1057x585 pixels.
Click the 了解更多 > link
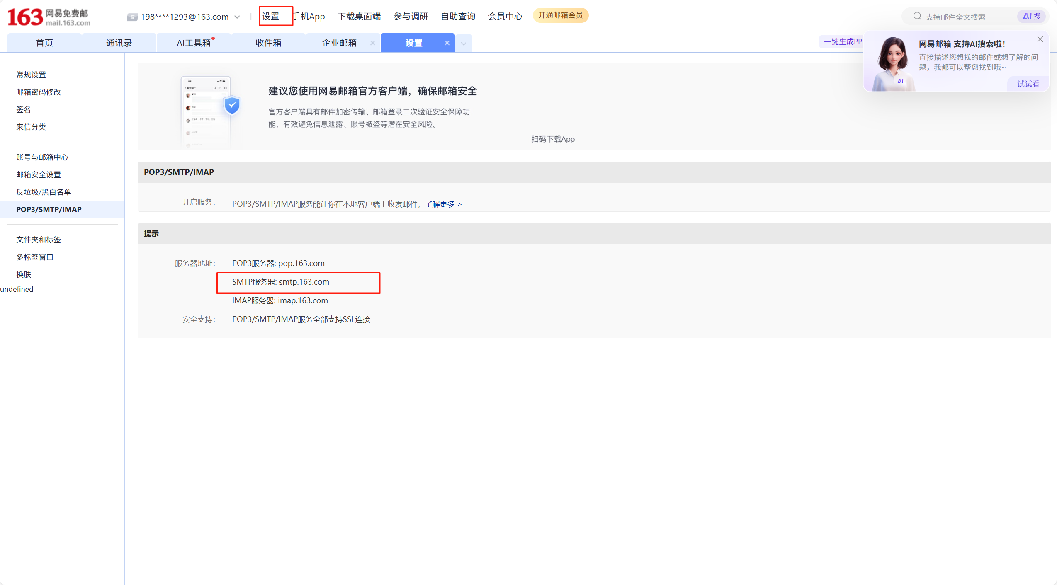[x=443, y=204]
